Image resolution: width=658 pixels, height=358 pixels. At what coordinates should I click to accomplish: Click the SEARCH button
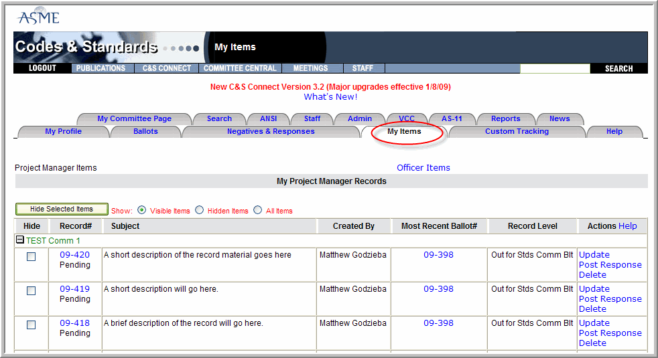click(618, 68)
